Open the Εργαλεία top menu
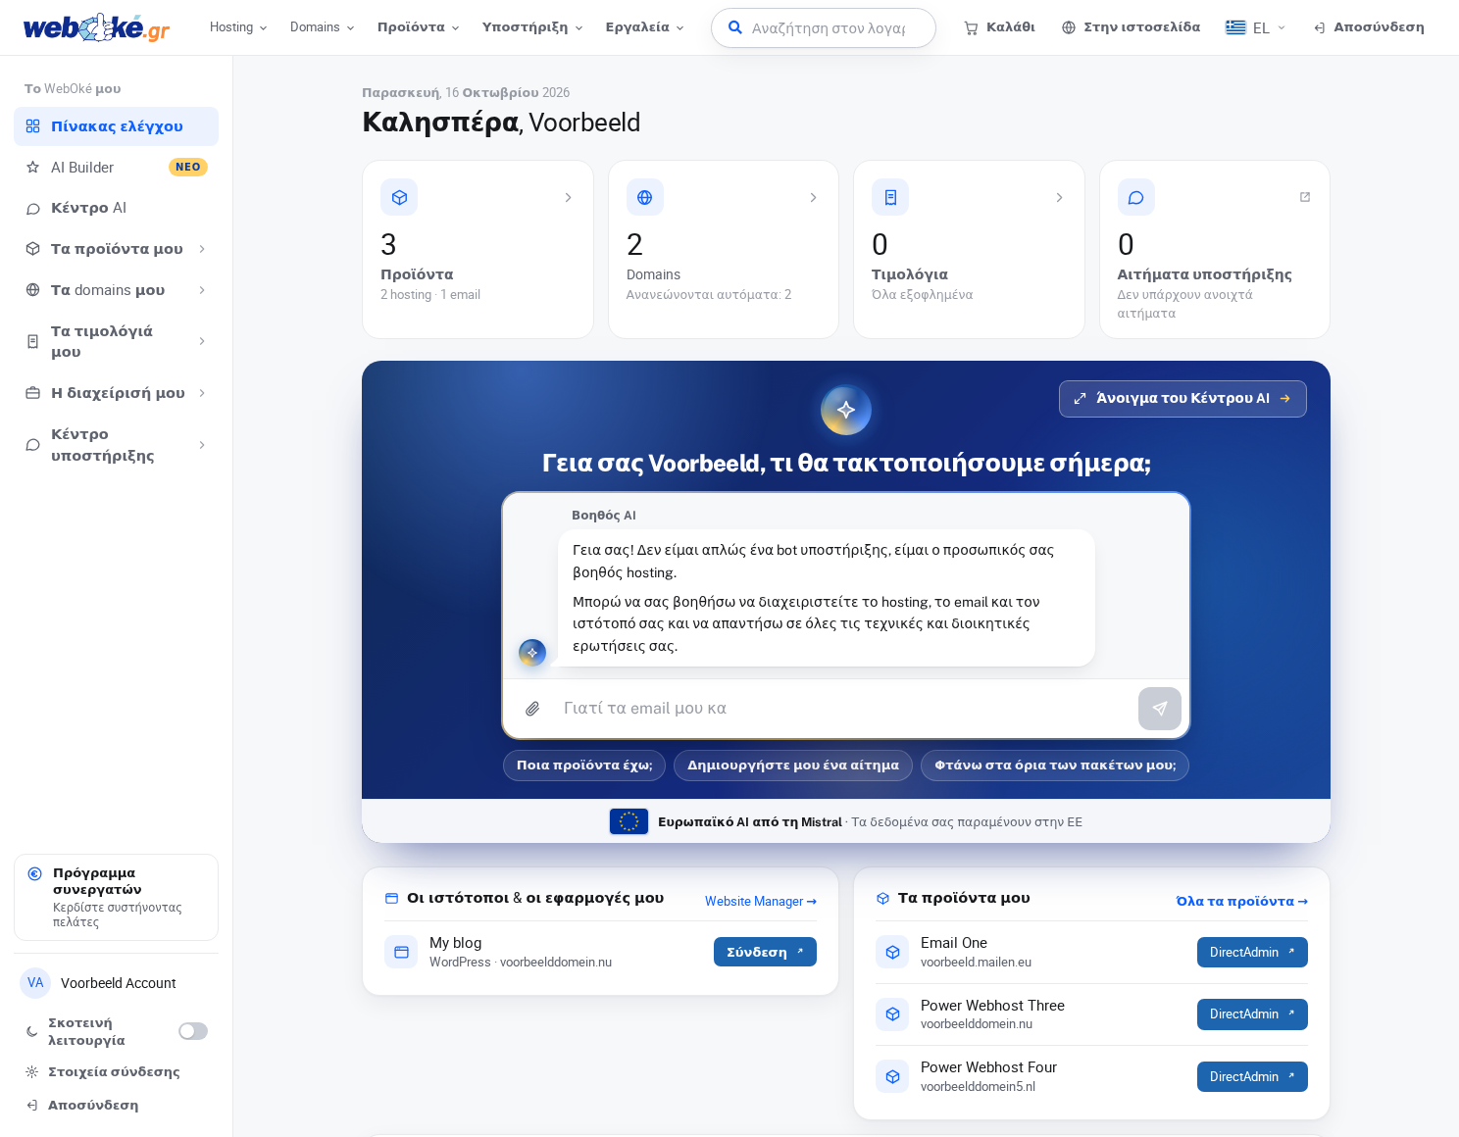Image resolution: width=1459 pixels, height=1137 pixels. coord(644,27)
